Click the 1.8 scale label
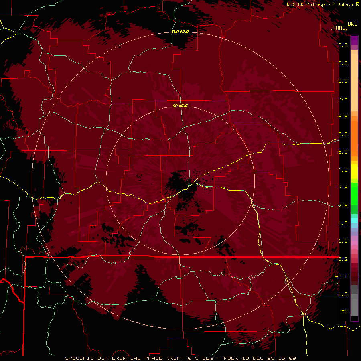 click(343, 223)
